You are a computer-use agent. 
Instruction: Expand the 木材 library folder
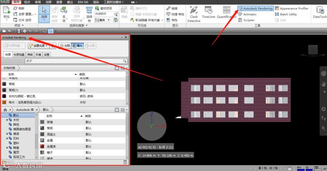click(x=7, y=120)
